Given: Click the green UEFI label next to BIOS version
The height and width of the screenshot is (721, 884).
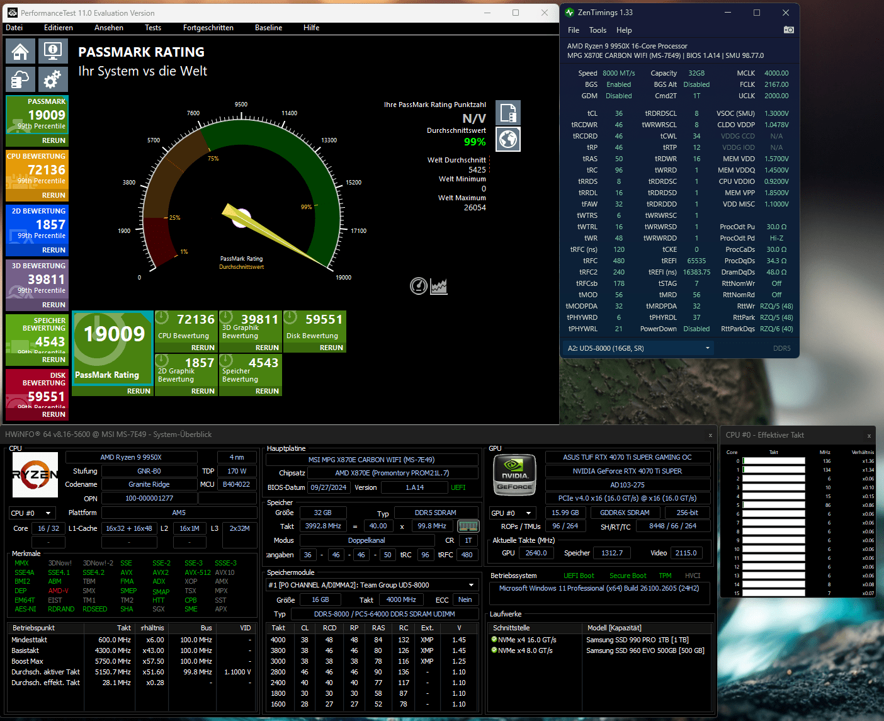Looking at the screenshot, I should coord(458,487).
